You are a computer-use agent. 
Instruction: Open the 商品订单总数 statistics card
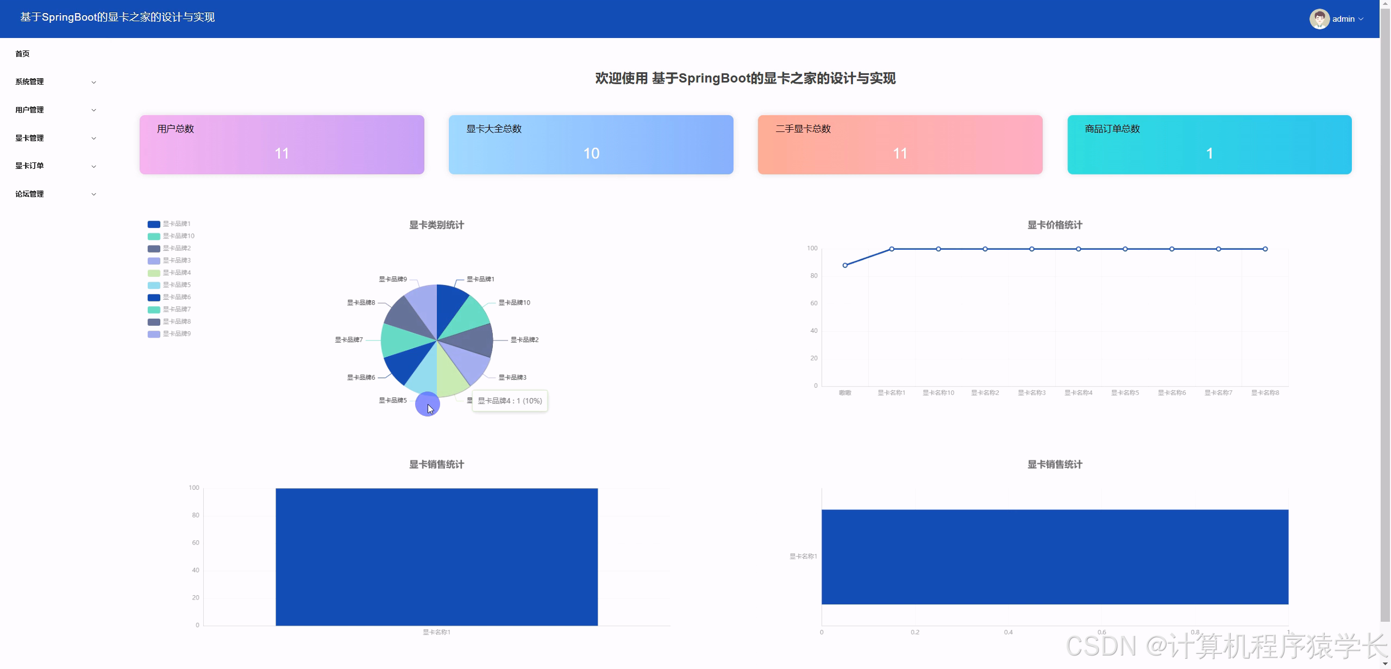(x=1209, y=144)
